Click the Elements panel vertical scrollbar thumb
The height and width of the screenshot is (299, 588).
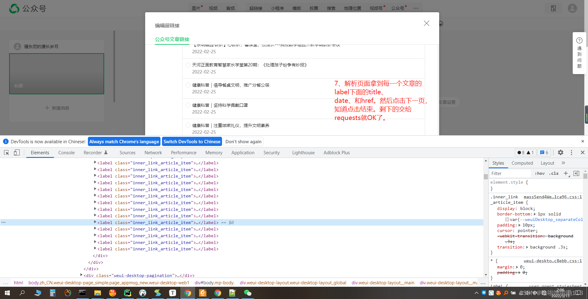tap(486, 177)
